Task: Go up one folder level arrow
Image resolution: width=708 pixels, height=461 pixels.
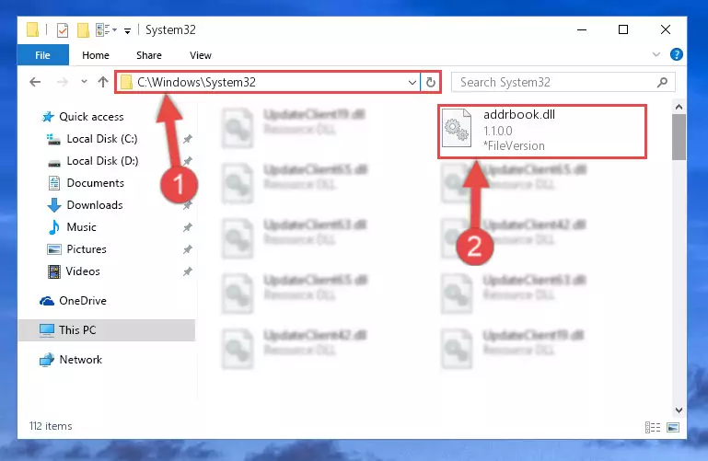Action: [x=103, y=82]
